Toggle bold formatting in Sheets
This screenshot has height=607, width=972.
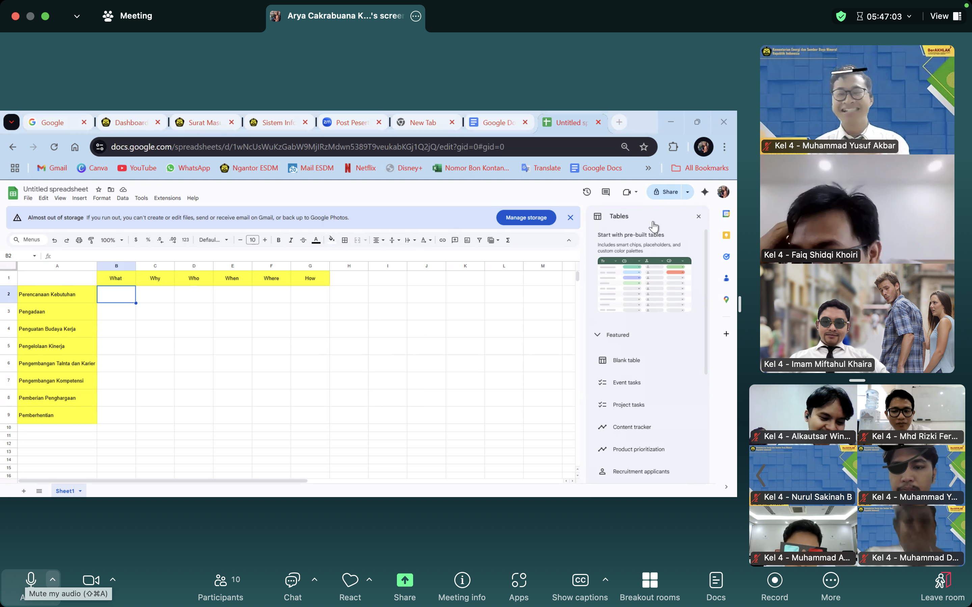pos(278,240)
